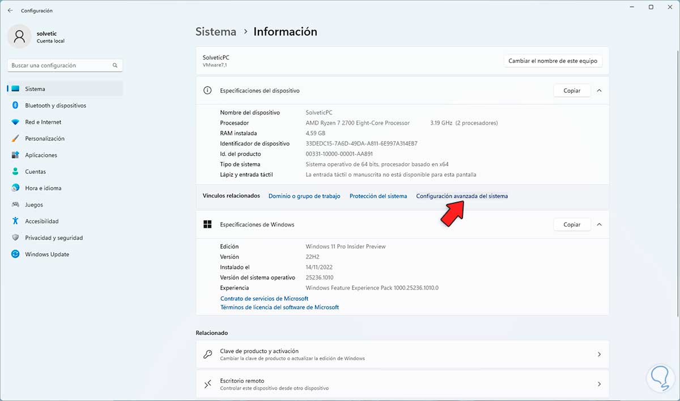Viewport: 680px width, 401px height.
Task: Open Hora e idioma settings
Action: 65,188
